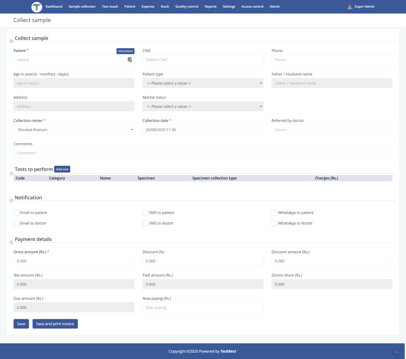Viewport: 406px width, 359px height.
Task: Click the Specimen collection type column header
Action: (214, 178)
